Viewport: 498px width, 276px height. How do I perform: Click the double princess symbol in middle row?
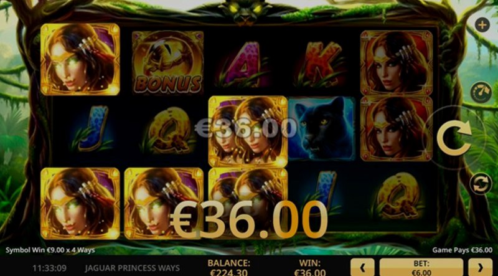[x=248, y=131]
